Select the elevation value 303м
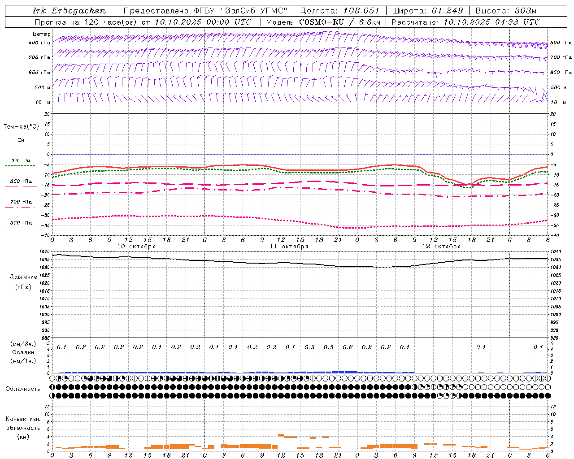Screen dimensions: 574x459 [525, 11]
